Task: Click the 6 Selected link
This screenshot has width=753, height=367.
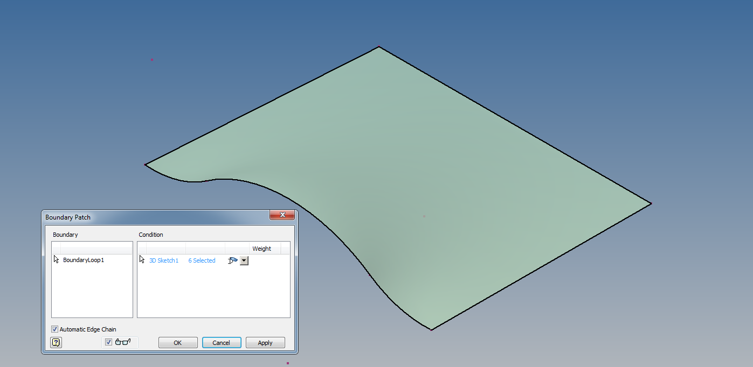Action: (x=202, y=260)
